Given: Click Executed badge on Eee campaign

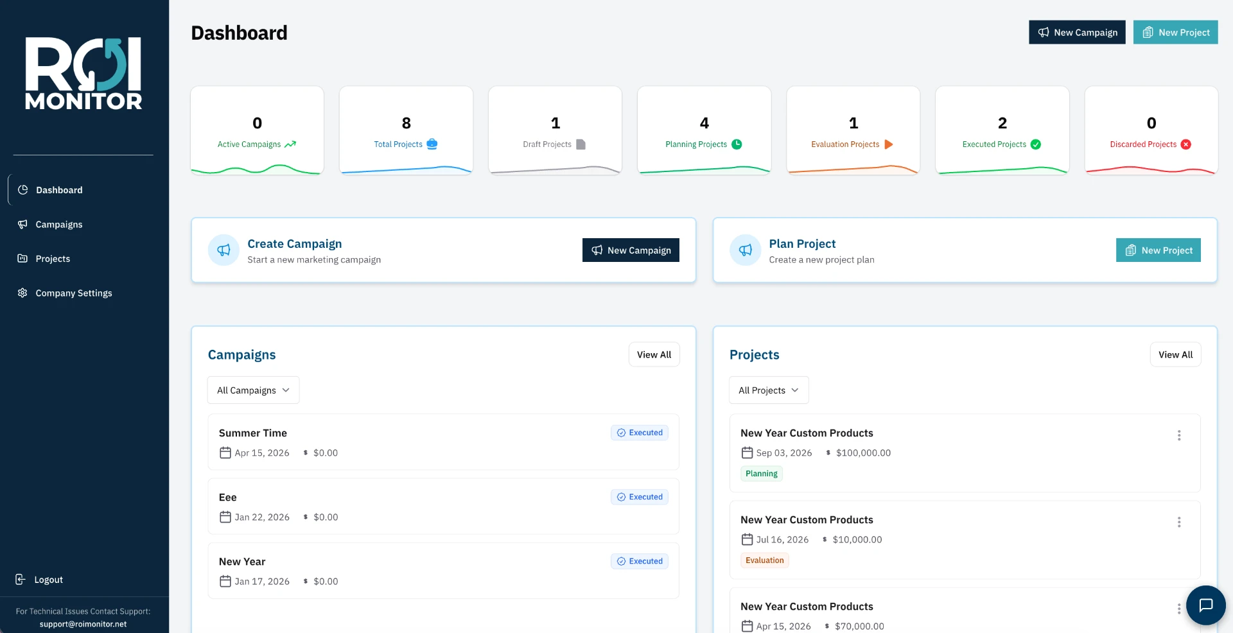Looking at the screenshot, I should click(640, 497).
